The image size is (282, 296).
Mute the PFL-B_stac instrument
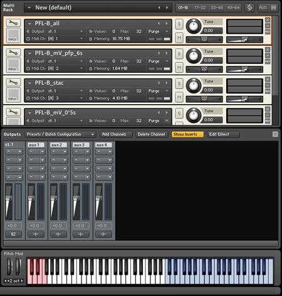click(x=179, y=97)
